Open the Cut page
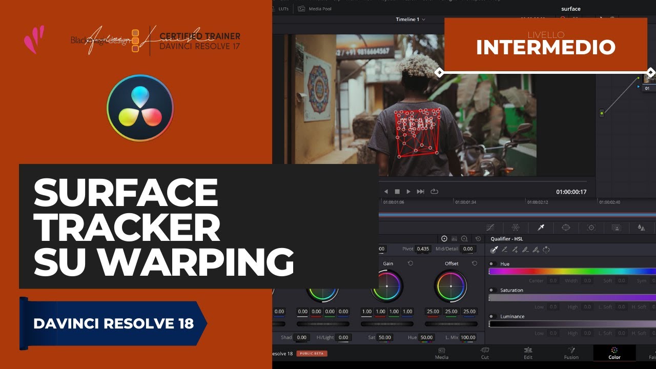 click(485, 353)
